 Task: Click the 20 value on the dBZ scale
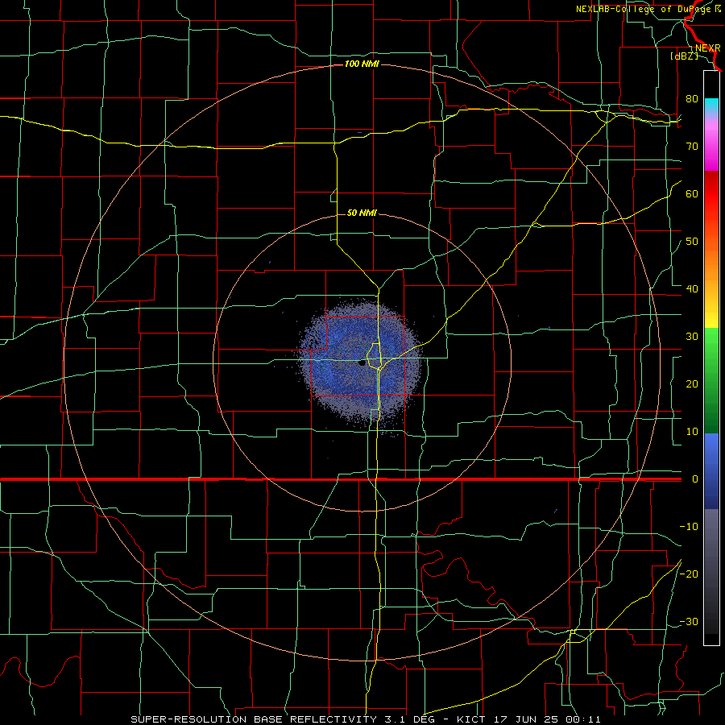(x=692, y=384)
